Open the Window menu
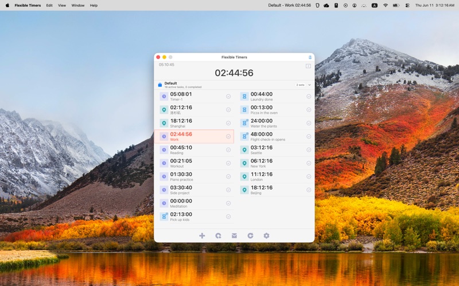 (78, 5)
